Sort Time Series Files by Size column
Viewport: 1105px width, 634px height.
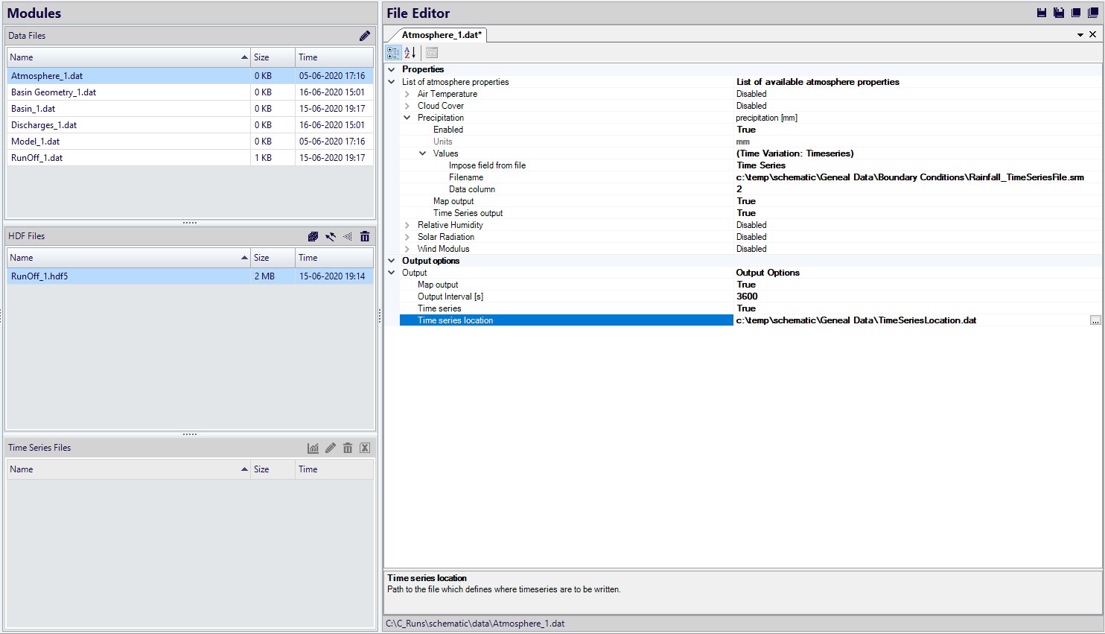(273, 469)
